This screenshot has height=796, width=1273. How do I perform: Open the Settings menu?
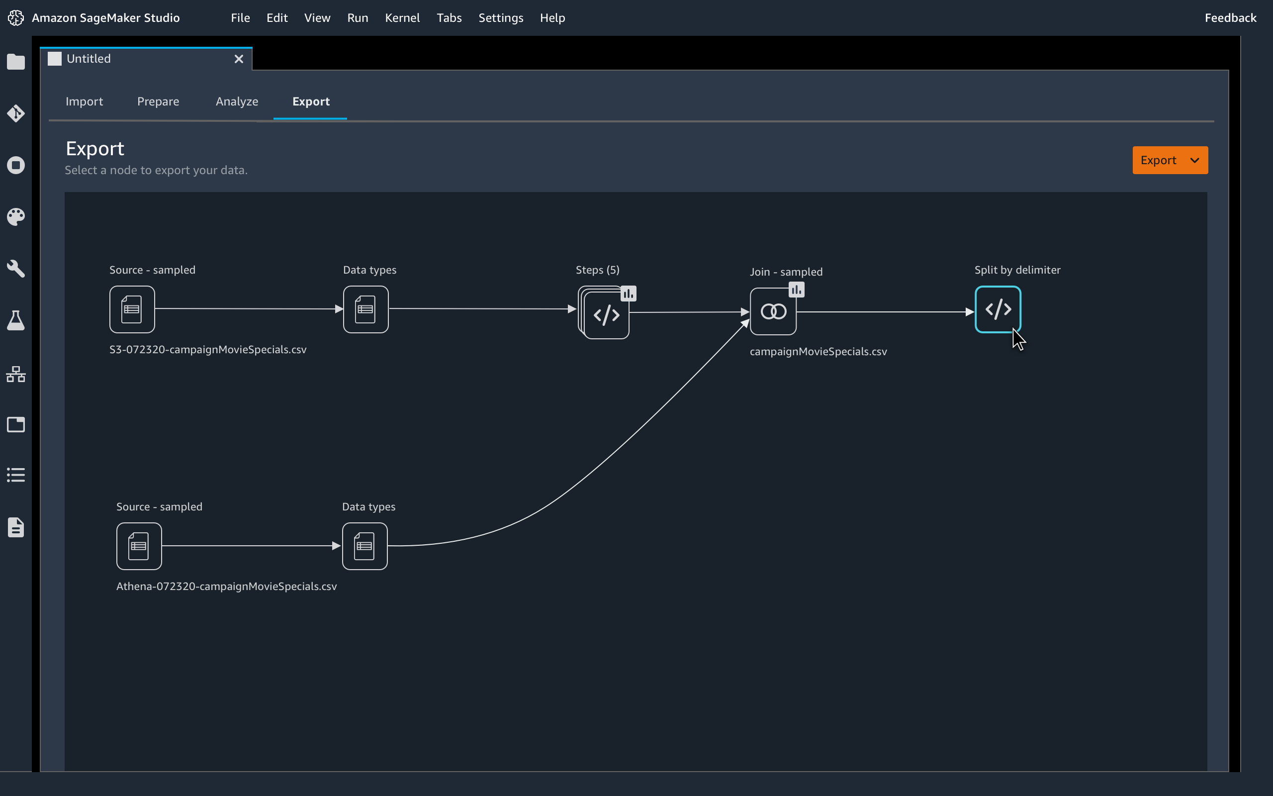click(x=500, y=18)
